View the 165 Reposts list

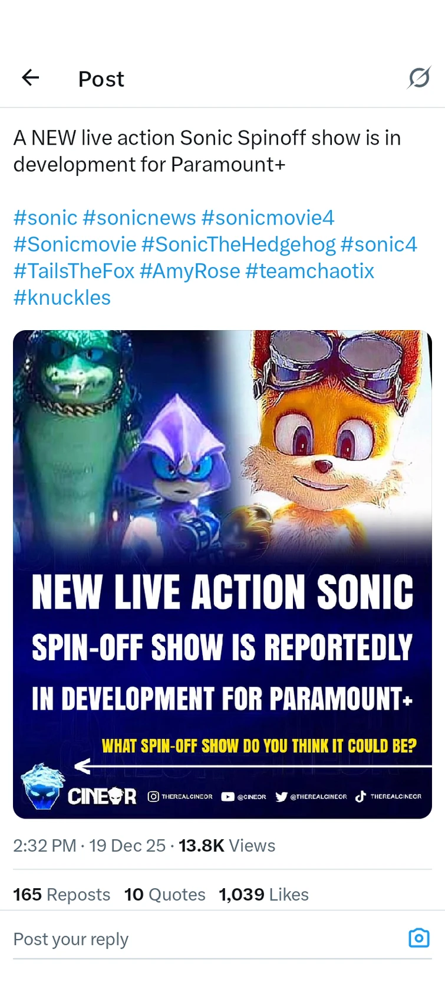click(x=61, y=894)
